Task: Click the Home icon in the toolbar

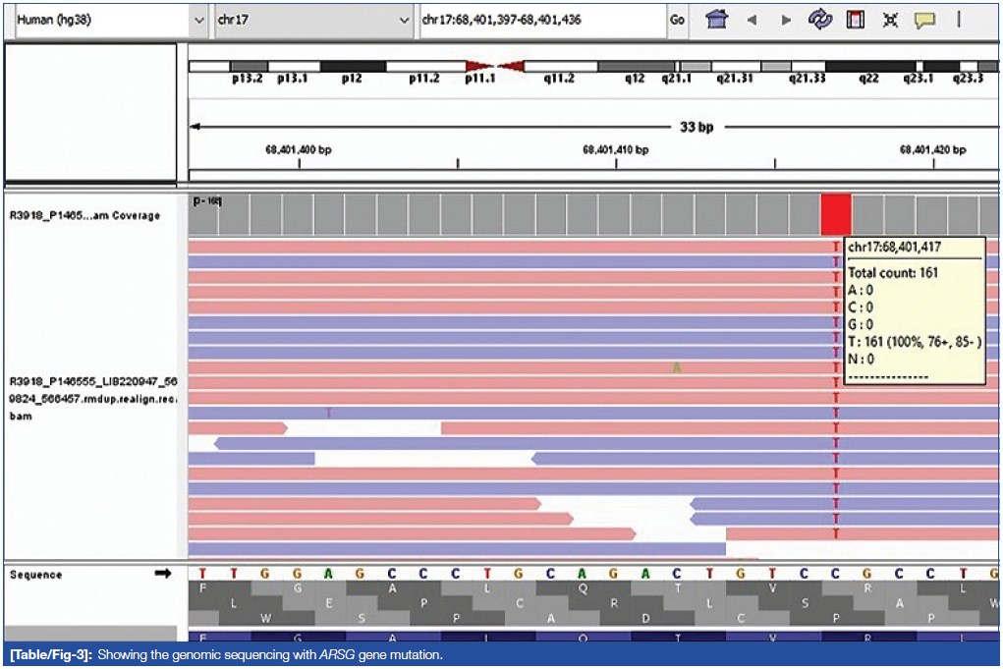Action: coord(717,20)
